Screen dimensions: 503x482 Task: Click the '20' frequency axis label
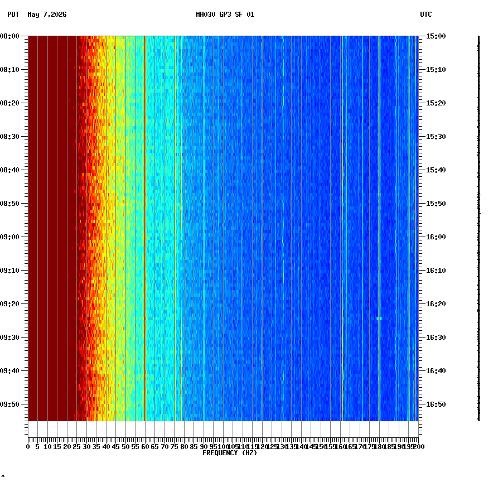tap(67, 447)
